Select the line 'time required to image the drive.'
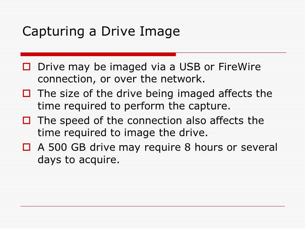305x229 pixels. pyautogui.click(x=123, y=133)
